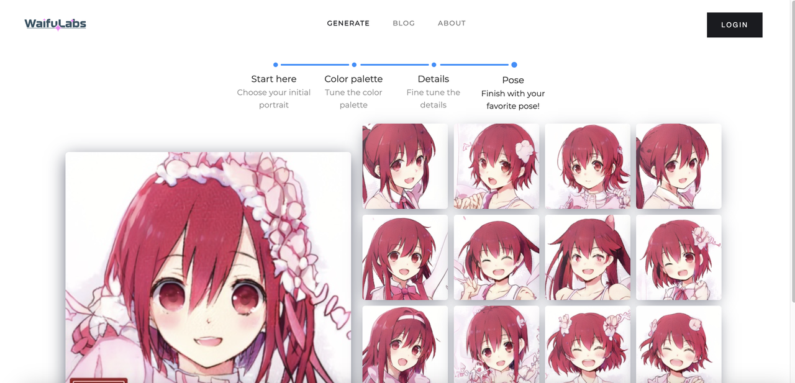This screenshot has height=383, width=795.
Task: Click the large preview portrait
Action: [x=208, y=268]
